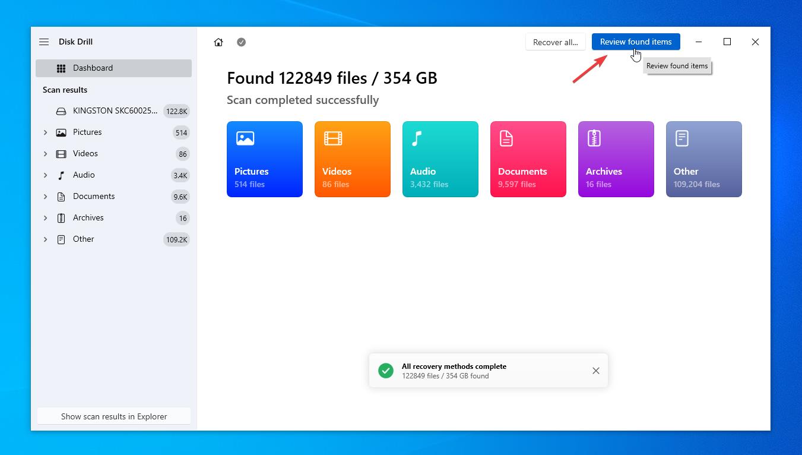The width and height of the screenshot is (802, 455).
Task: Expand the Other category tree
Action: pos(45,239)
